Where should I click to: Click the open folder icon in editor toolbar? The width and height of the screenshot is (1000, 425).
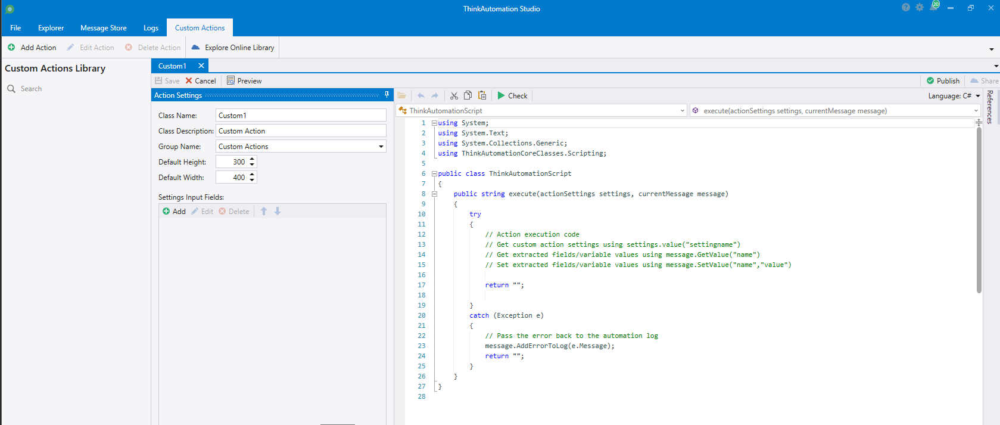click(x=402, y=95)
